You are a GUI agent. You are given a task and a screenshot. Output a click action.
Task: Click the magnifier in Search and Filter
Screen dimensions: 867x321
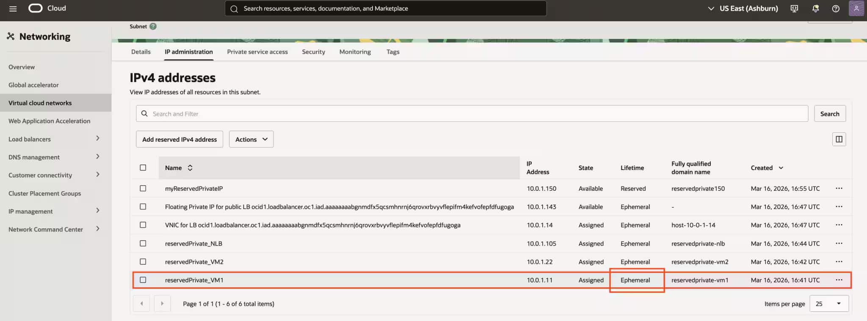point(144,114)
